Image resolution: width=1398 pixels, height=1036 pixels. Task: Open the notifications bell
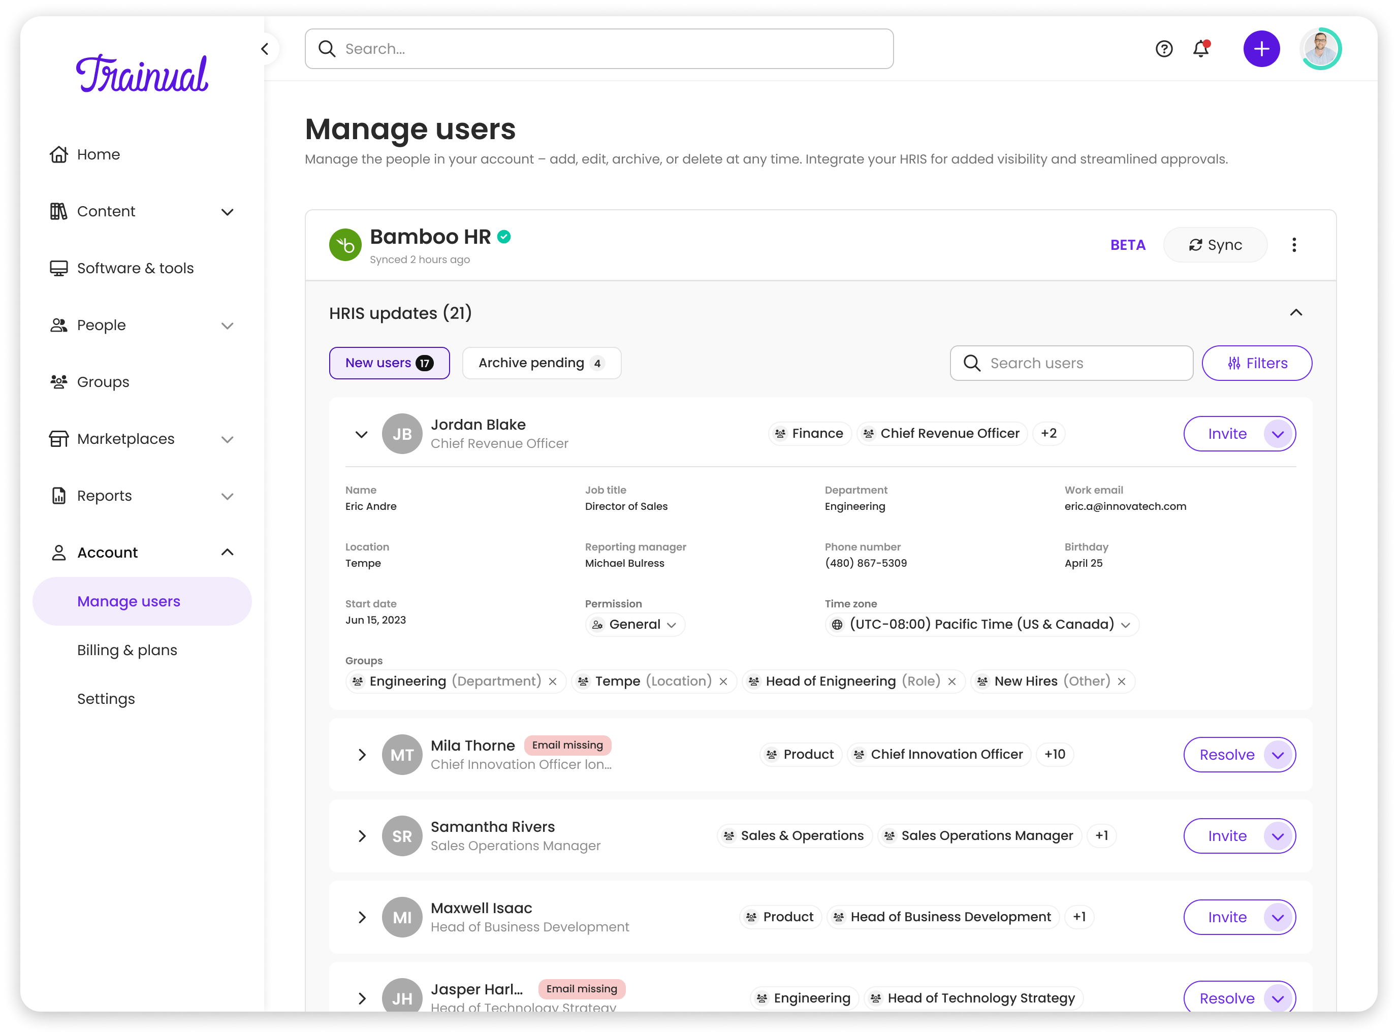(1200, 49)
